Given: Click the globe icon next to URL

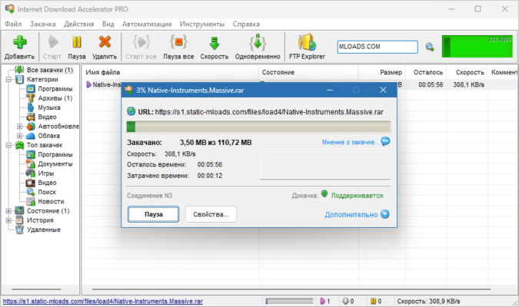Looking at the screenshot, I should tap(131, 111).
